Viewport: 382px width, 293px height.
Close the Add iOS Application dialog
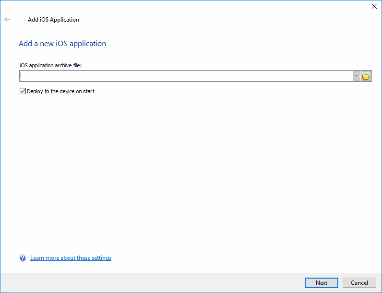point(374,6)
